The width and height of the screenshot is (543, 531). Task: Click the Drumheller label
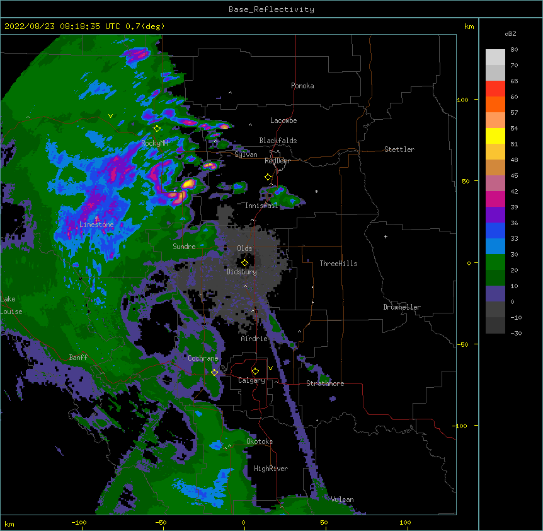pos(402,307)
